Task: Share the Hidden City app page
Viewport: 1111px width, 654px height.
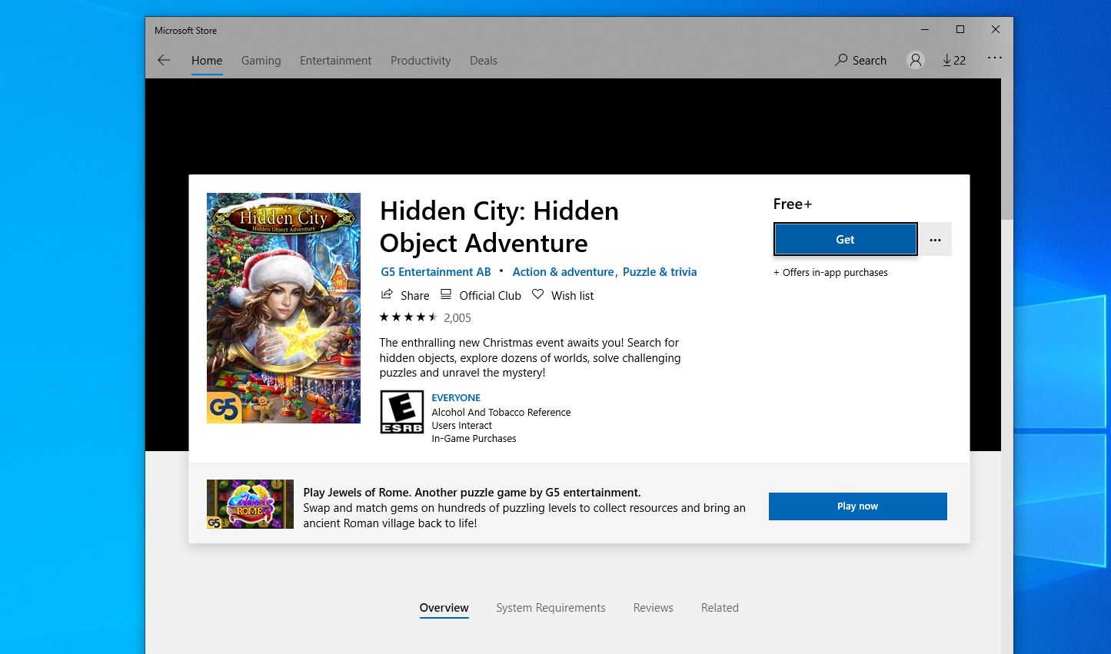Action: point(405,295)
